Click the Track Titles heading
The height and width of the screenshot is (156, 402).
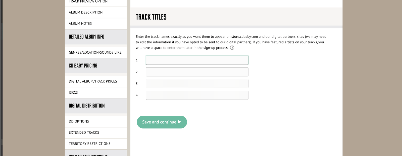[151, 17]
